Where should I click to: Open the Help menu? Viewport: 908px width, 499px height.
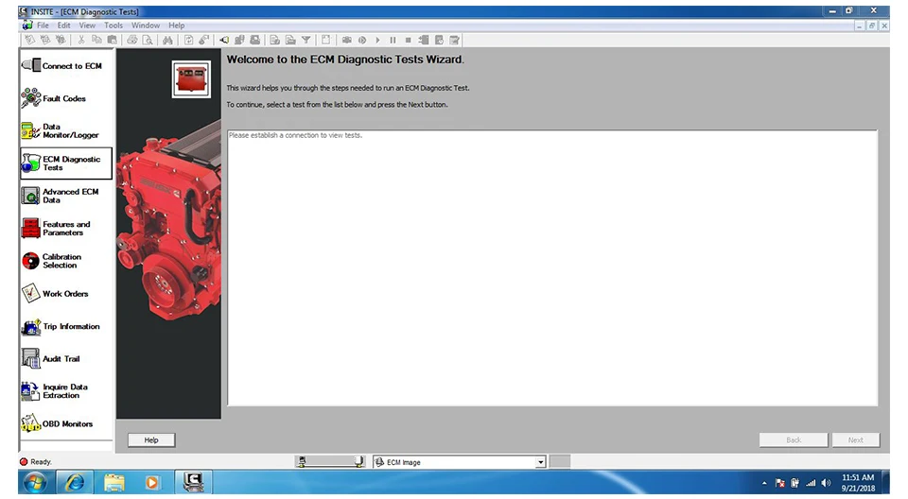click(x=177, y=26)
